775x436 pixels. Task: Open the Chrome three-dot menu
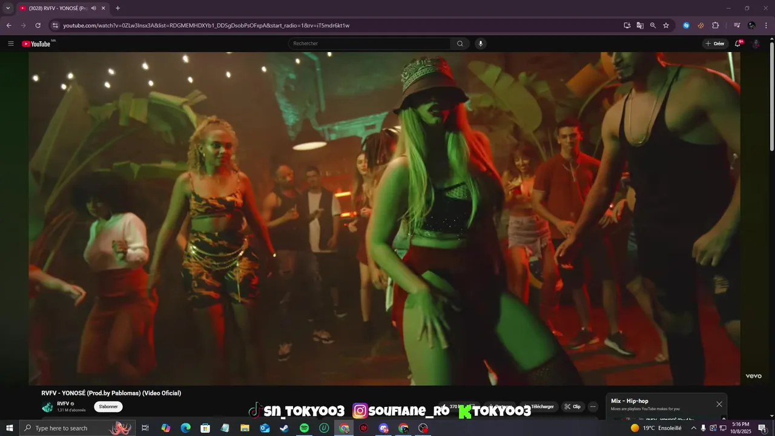point(766,25)
